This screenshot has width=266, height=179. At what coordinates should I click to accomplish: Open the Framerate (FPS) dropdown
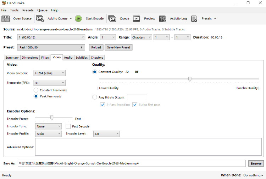pyautogui.click(x=49, y=83)
